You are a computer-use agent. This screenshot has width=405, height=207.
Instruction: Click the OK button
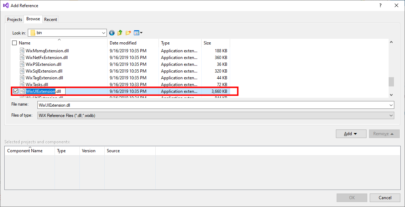point(352,198)
